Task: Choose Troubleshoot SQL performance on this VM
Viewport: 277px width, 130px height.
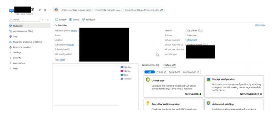Action: pyautogui.click(x=144, y=10)
